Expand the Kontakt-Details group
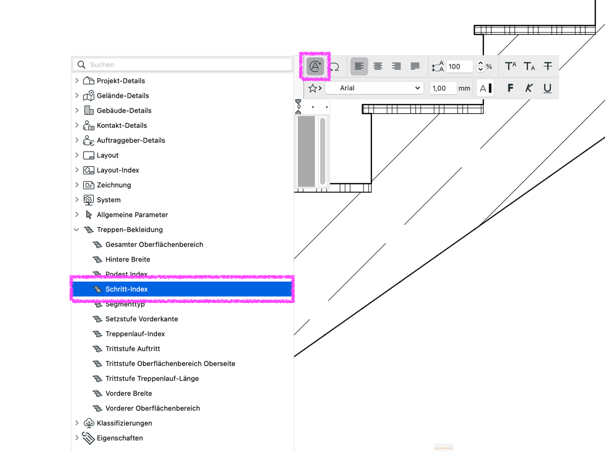605x451 pixels. point(77,125)
